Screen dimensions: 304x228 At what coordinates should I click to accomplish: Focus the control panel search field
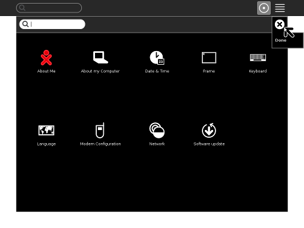(x=52, y=24)
